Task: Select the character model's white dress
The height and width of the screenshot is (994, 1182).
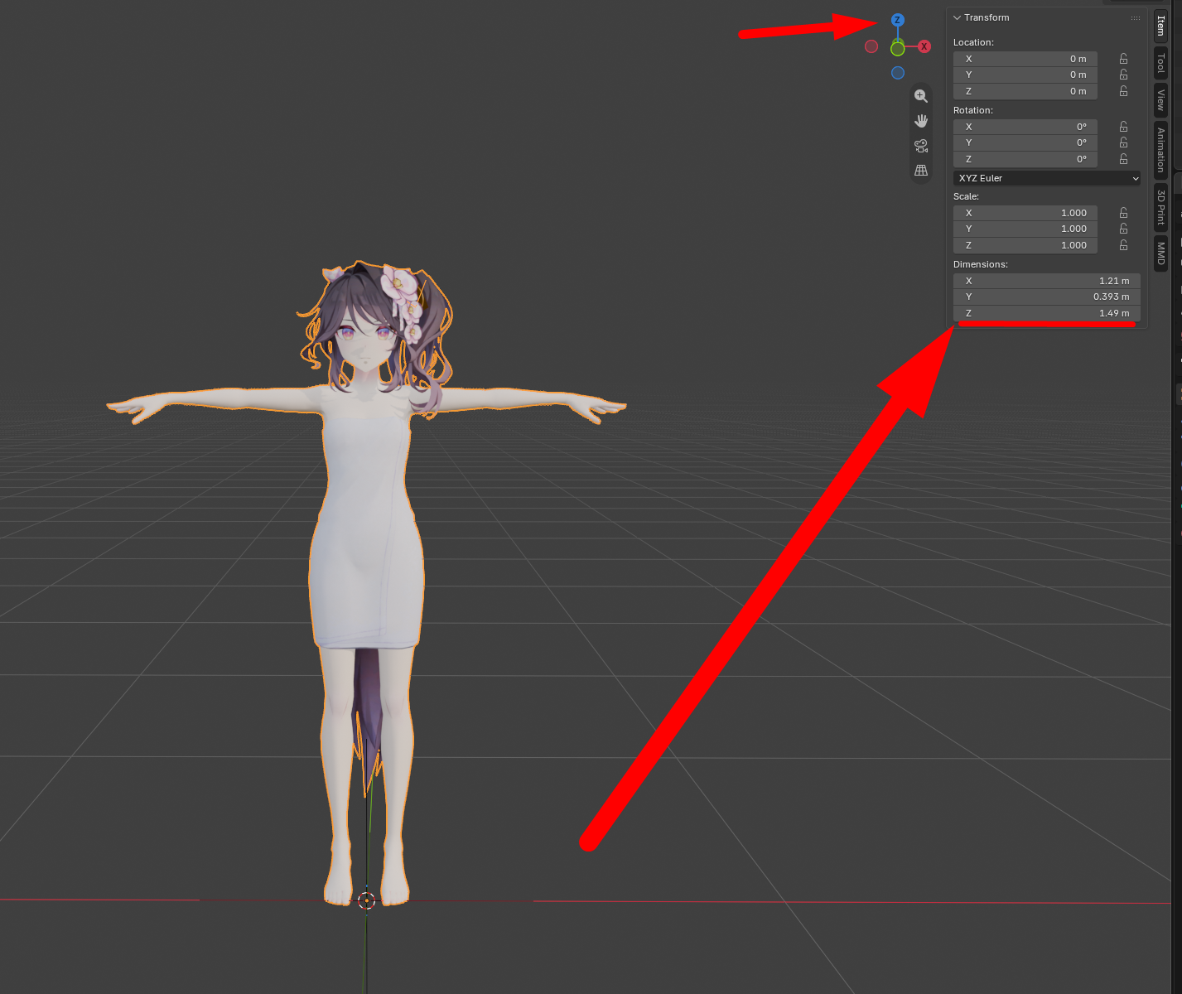Action: pyautogui.click(x=366, y=530)
